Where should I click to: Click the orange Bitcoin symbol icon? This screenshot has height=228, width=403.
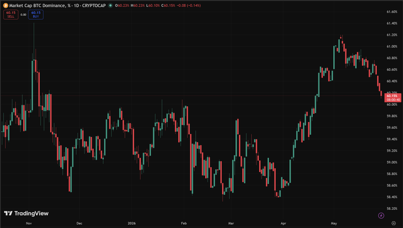point(5,5)
